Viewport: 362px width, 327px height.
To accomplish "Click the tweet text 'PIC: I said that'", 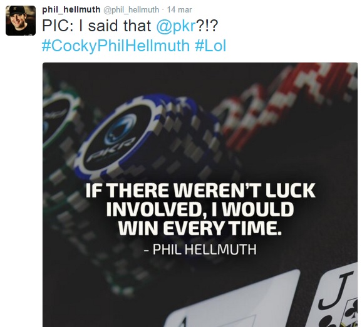I will pyautogui.click(x=96, y=26).
